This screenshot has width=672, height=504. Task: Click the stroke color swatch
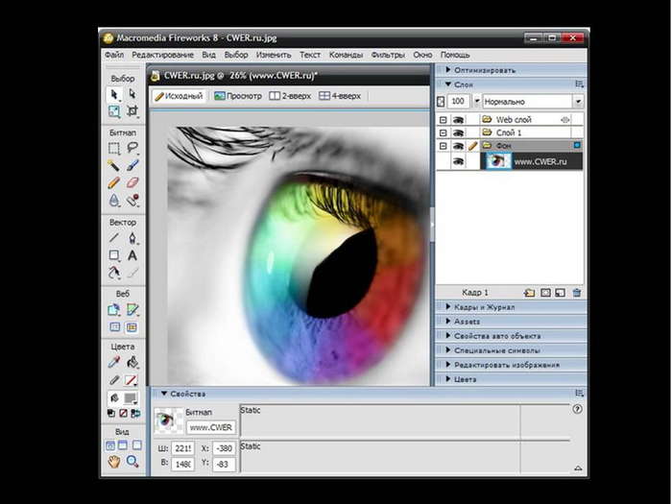click(131, 380)
